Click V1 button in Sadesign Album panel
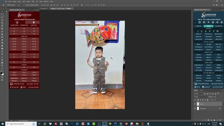The width and height of the screenshot is (224, 126). pyautogui.click(x=14, y=28)
